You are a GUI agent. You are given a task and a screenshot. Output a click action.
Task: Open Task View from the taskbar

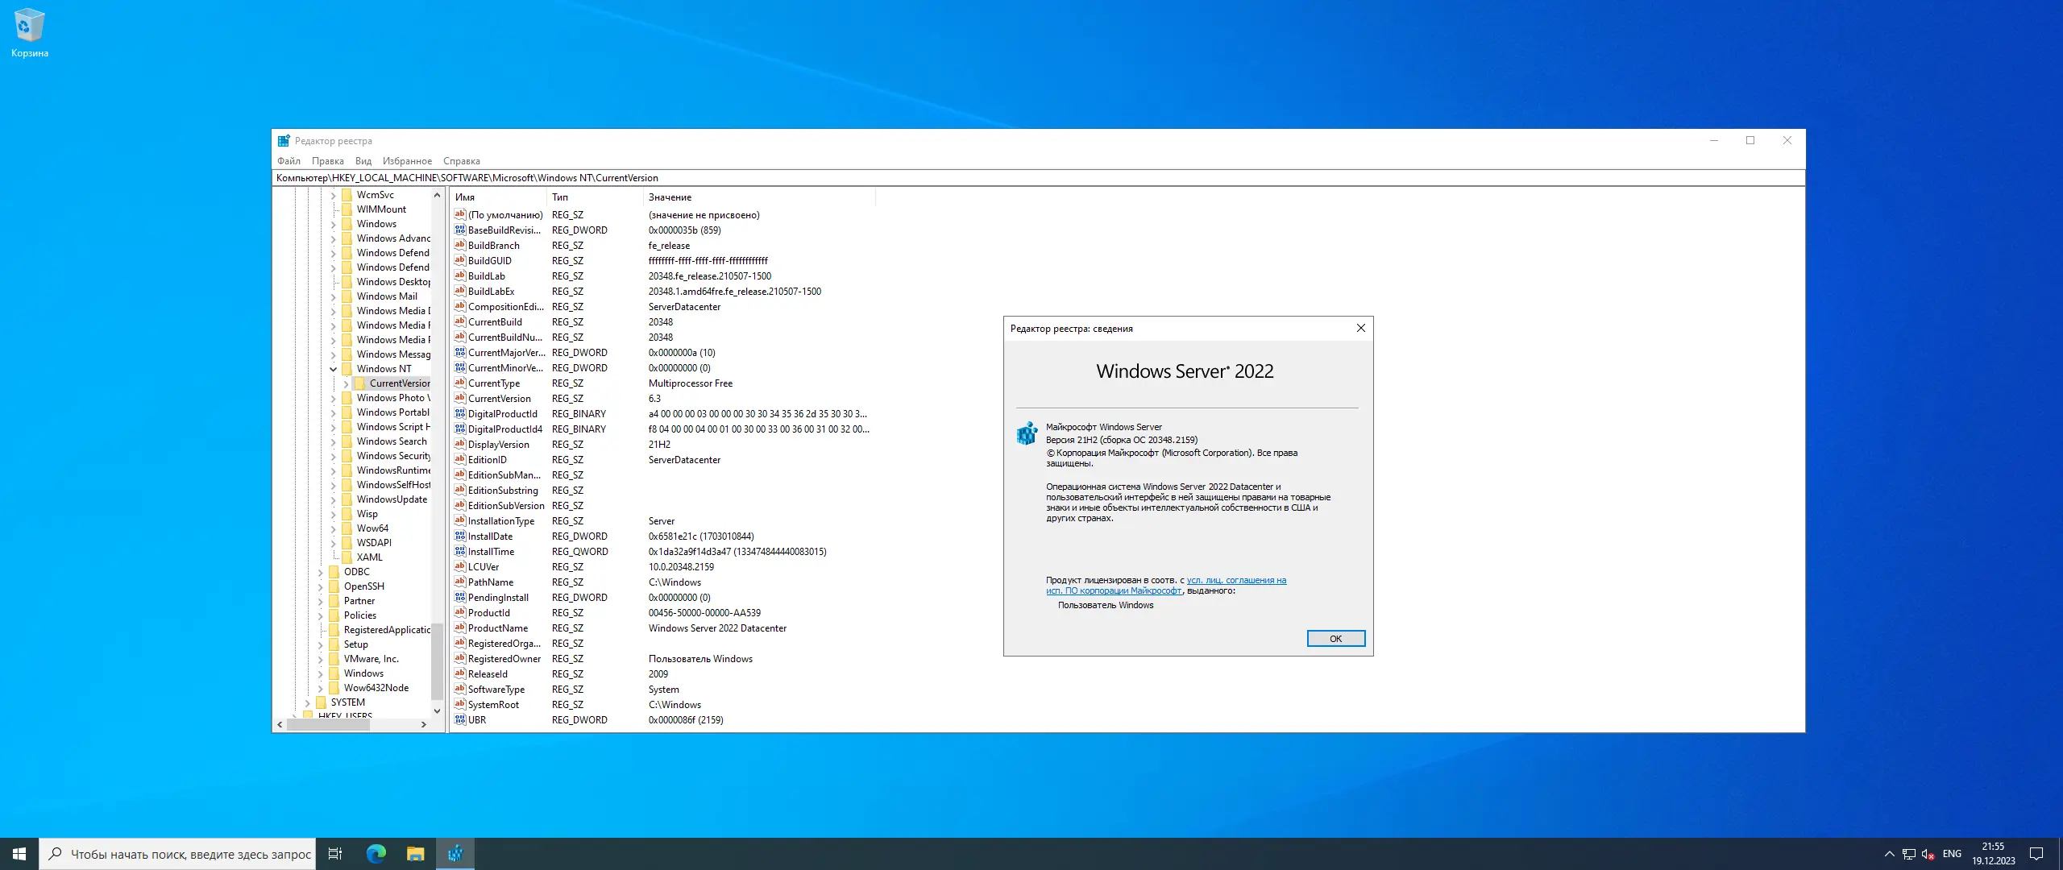335,853
